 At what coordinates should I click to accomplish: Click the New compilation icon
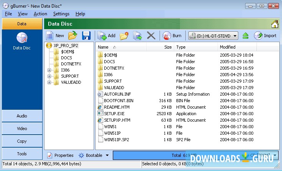(49, 36)
